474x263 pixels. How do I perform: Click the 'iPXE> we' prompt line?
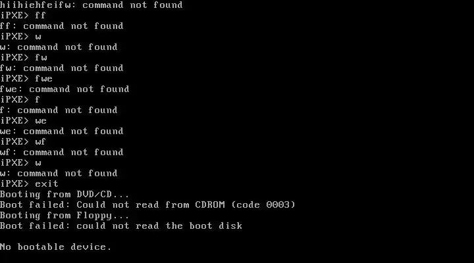click(23, 120)
